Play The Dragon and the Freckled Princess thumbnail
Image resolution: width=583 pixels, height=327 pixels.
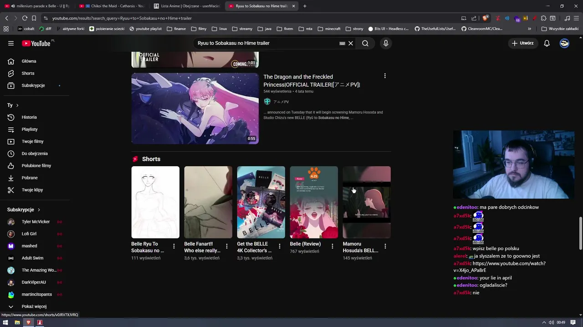(195, 109)
